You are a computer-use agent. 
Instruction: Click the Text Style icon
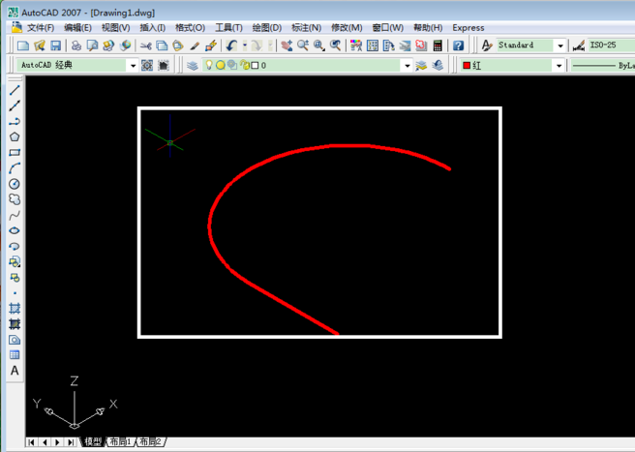(x=486, y=45)
